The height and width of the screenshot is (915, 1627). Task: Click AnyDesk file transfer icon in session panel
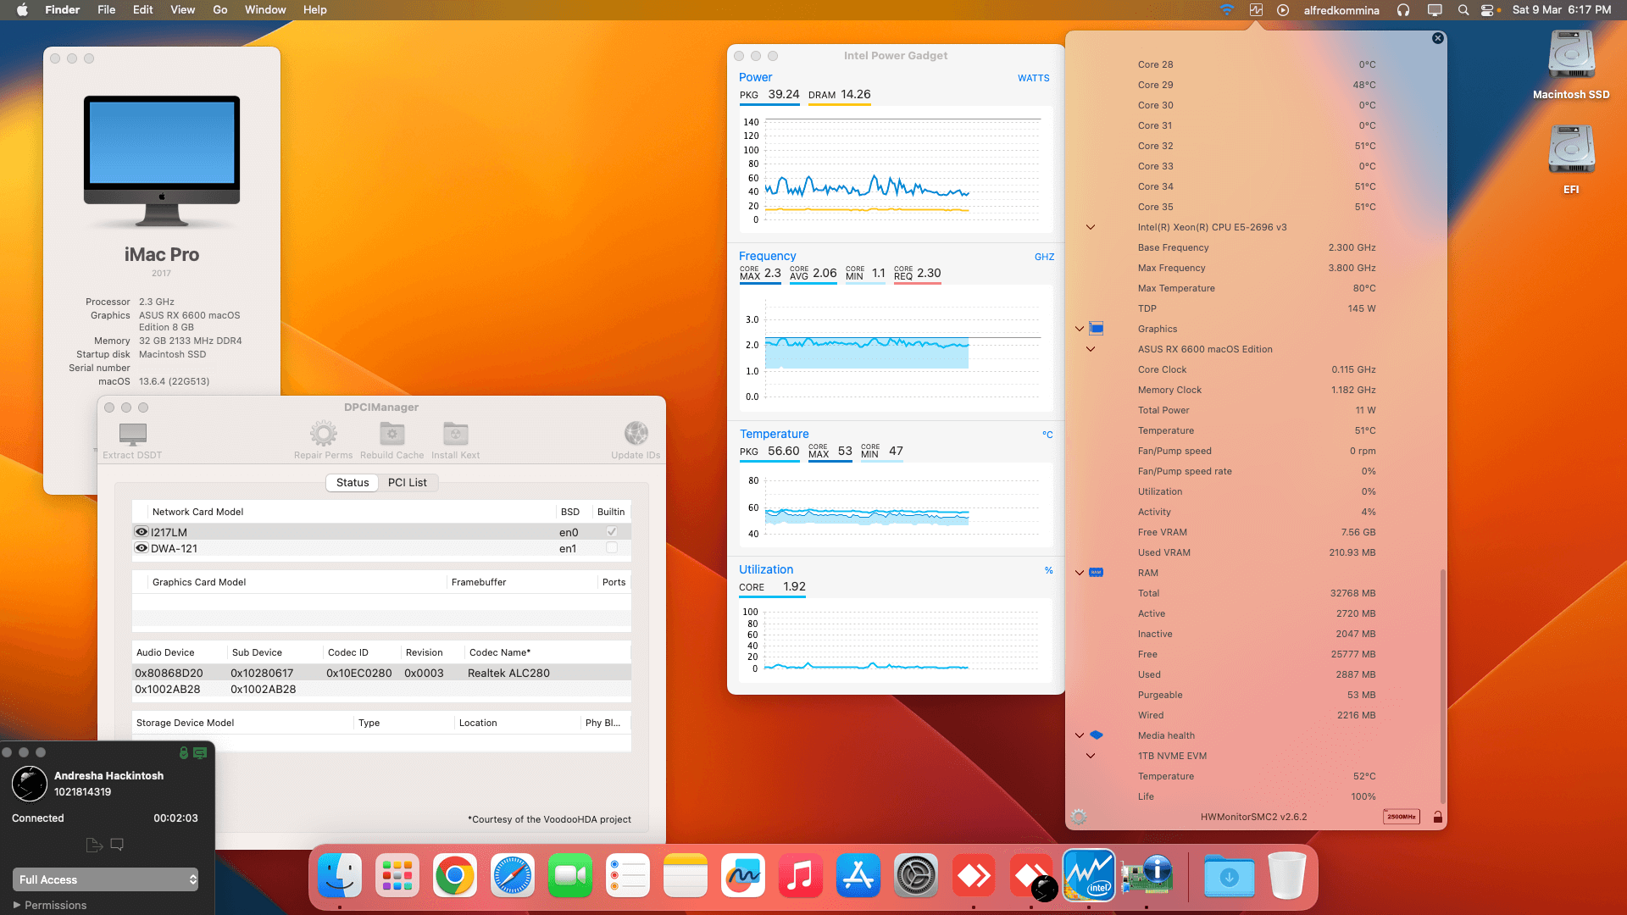pos(94,845)
